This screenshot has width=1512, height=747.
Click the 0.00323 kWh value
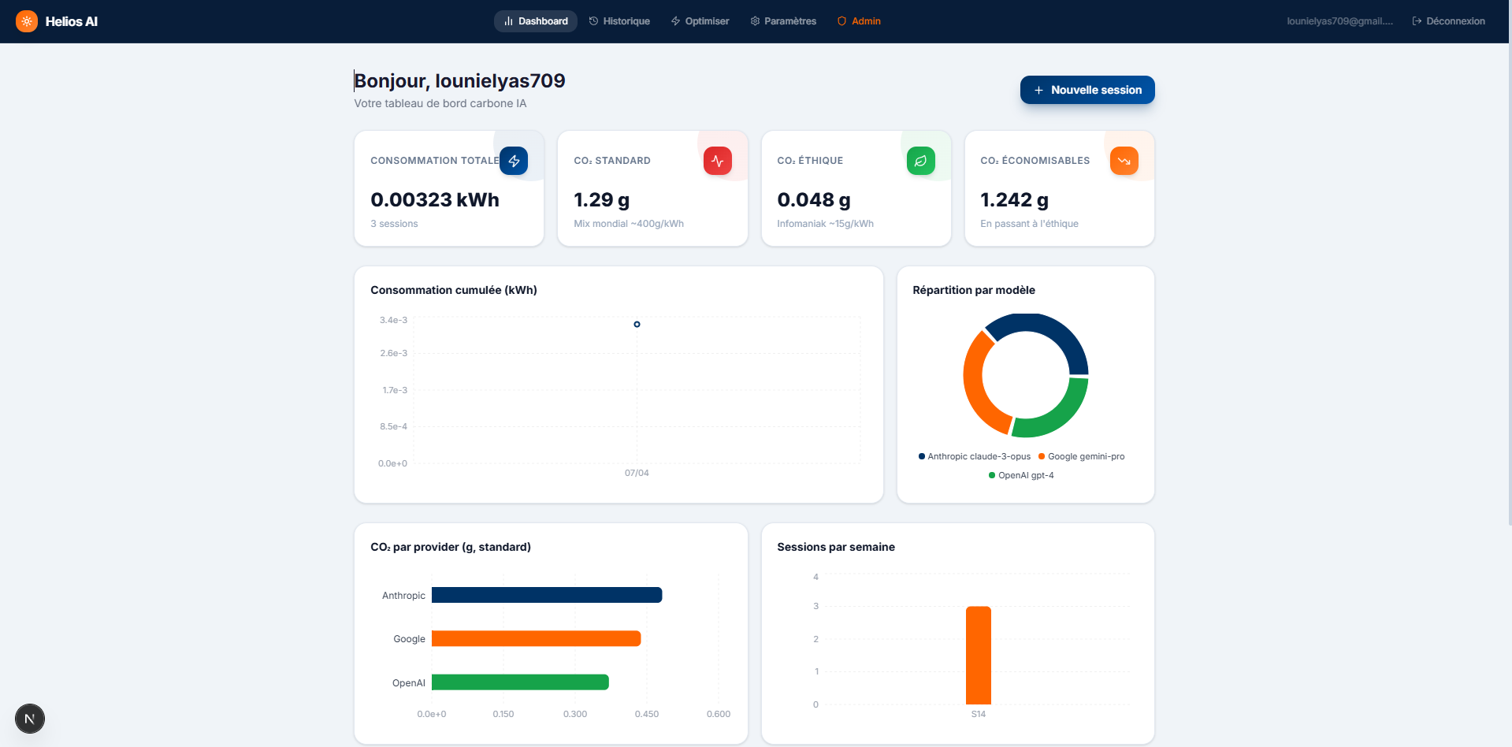(x=435, y=200)
